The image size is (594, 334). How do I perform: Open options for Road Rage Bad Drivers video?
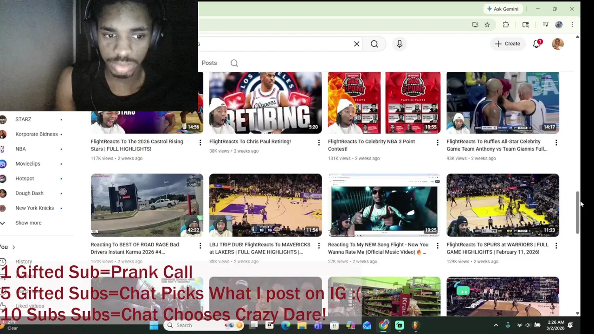coord(200,246)
